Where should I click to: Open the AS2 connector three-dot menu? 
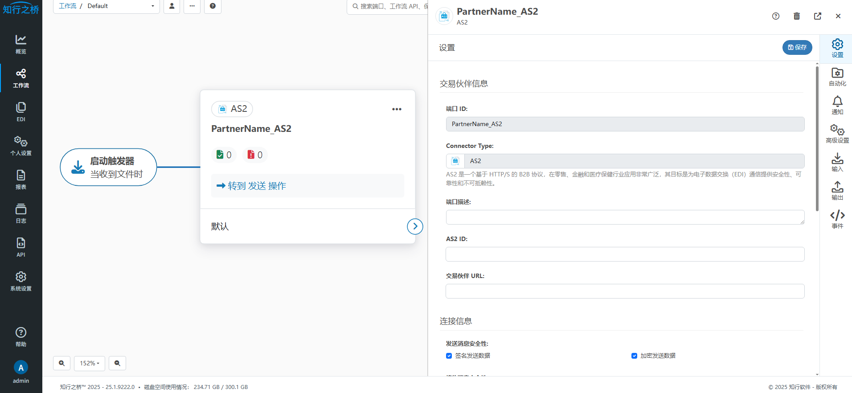397,109
